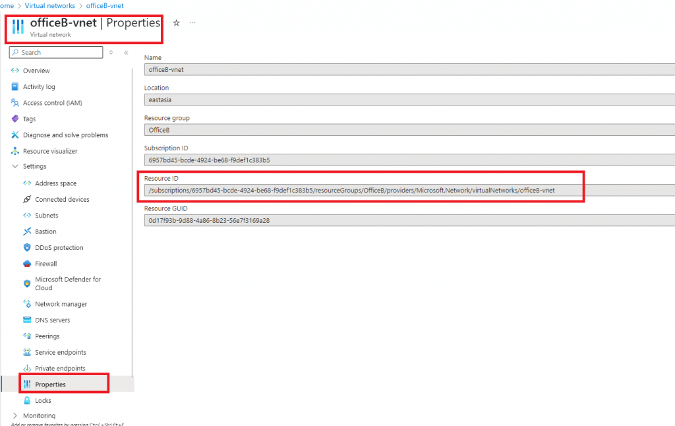Go to Access control (IAM)
This screenshot has width=675, height=426.
point(52,103)
